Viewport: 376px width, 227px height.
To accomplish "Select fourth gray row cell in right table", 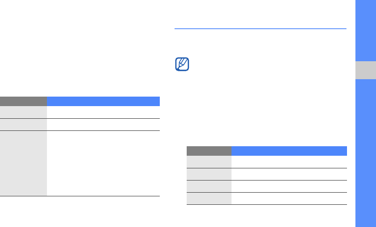I will pyautogui.click(x=209, y=198).
